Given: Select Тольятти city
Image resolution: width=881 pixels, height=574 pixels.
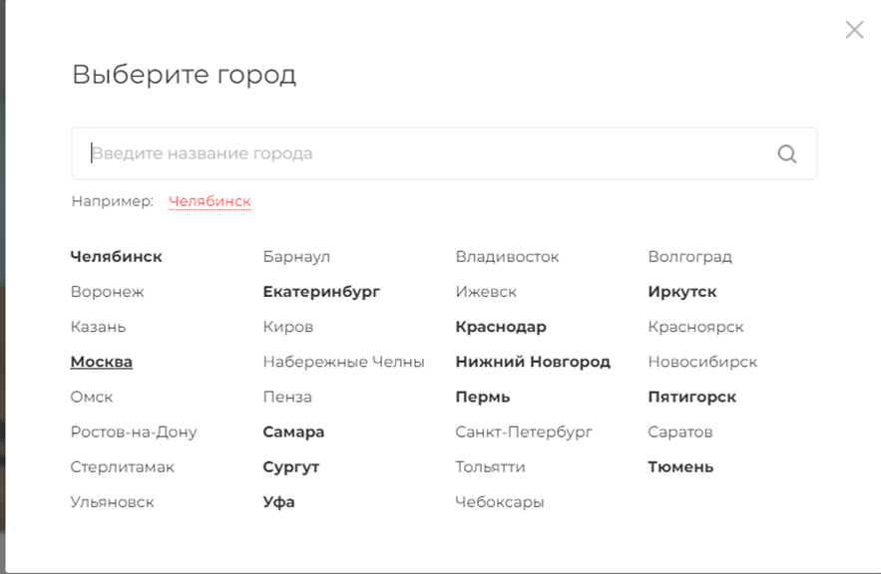Looking at the screenshot, I should (491, 466).
